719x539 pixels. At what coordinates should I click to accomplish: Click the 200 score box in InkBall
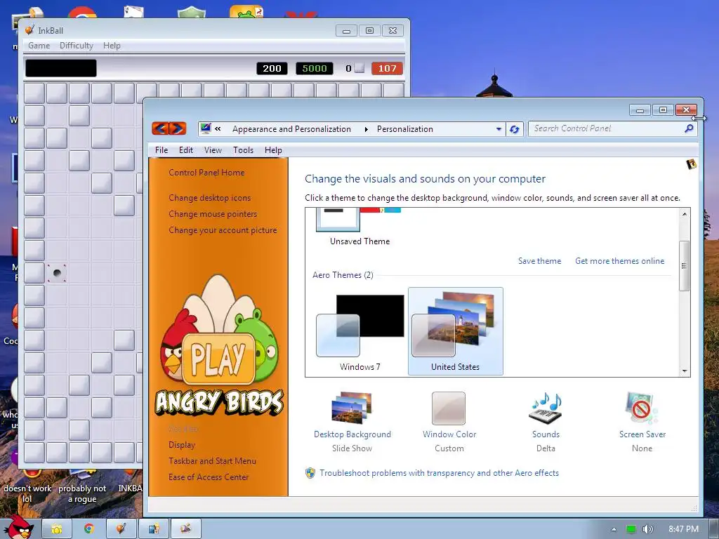[x=272, y=68]
